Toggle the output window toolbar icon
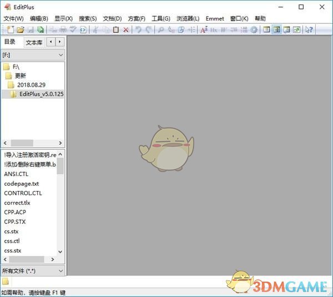333x297 pixels. pyautogui.click(x=287, y=29)
